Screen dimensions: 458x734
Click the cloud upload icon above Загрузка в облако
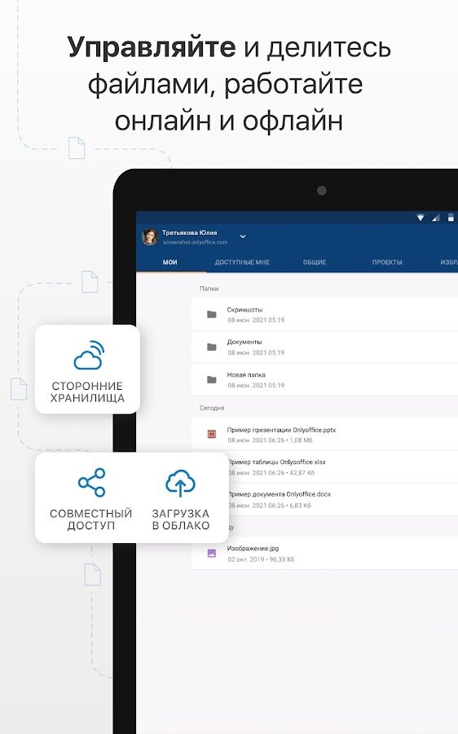coord(180,483)
